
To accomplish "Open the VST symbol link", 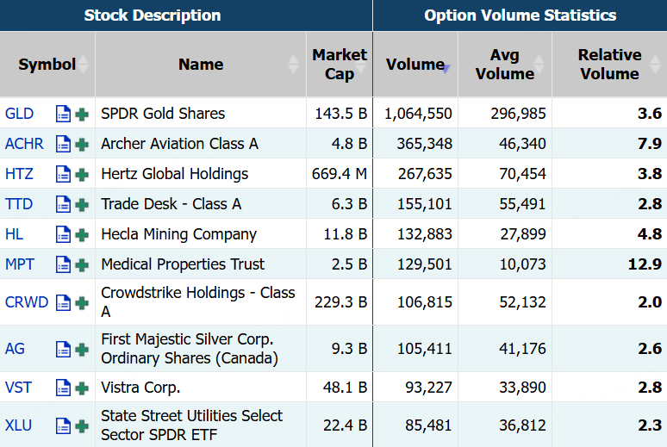I will pyautogui.click(x=18, y=388).
